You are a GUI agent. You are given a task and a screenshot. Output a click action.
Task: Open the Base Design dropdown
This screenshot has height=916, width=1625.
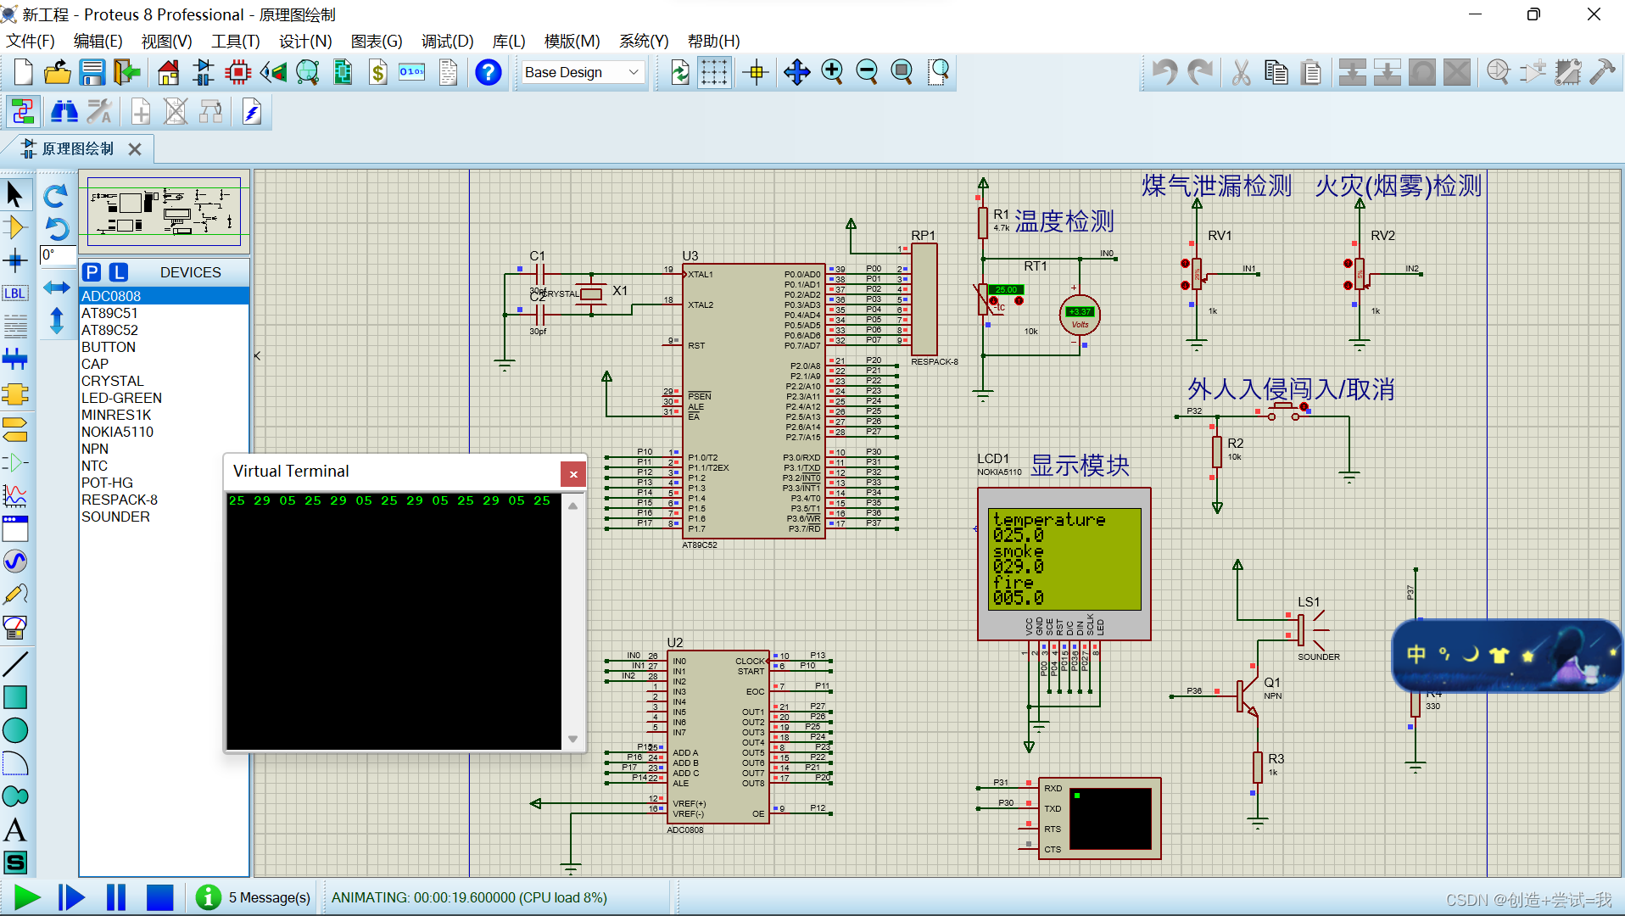click(583, 72)
